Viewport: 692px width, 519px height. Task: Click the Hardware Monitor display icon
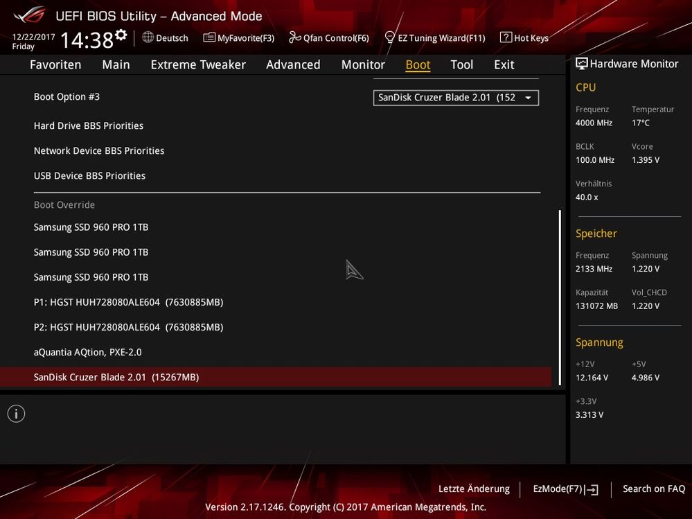[582, 64]
